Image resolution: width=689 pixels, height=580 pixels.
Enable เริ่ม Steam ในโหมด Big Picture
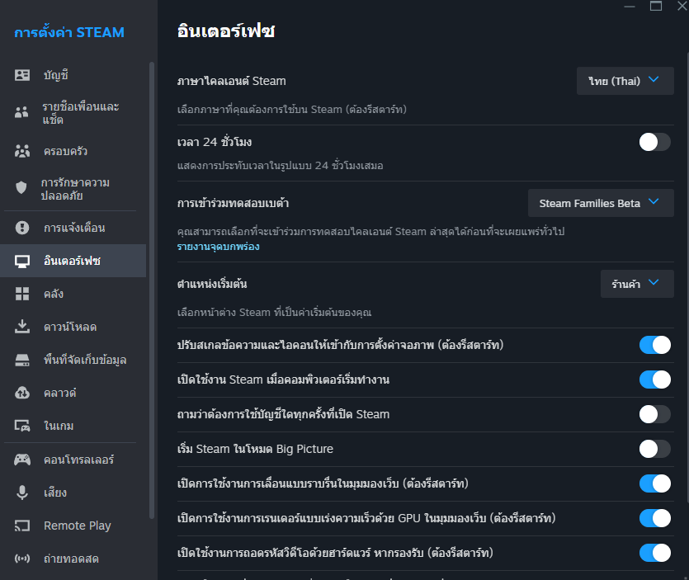[654, 449]
